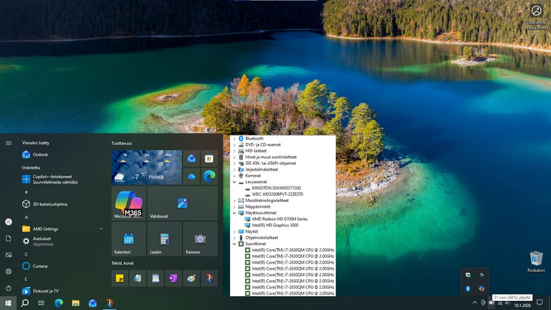Expand the HID-laitteet node

(x=234, y=151)
